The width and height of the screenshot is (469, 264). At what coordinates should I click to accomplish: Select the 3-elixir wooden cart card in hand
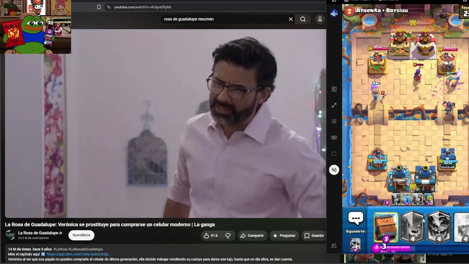click(x=386, y=227)
